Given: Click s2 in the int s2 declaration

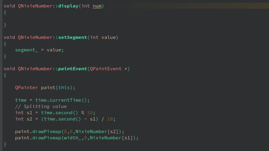Looking at the screenshot, I should (x=29, y=119).
